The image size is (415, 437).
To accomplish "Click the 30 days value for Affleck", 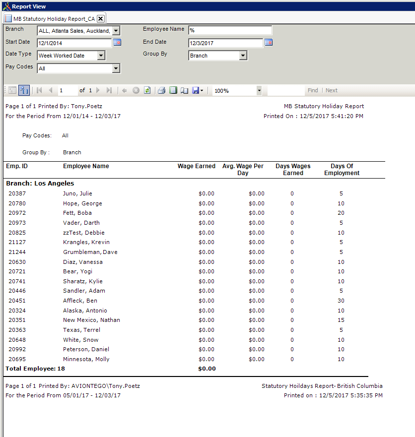I will (341, 301).
